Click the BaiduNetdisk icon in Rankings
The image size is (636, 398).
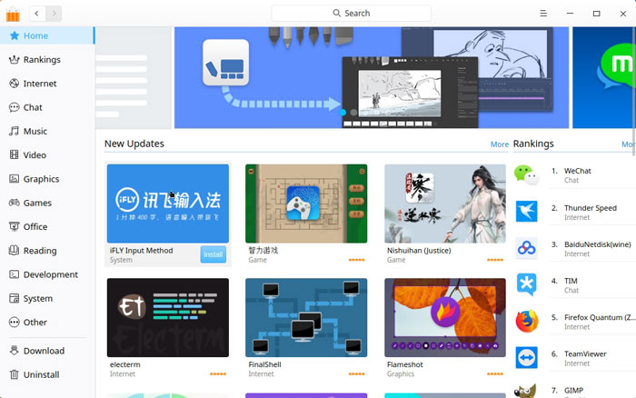tap(526, 248)
